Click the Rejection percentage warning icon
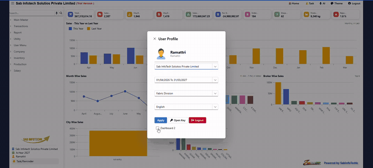 pos(336,14)
